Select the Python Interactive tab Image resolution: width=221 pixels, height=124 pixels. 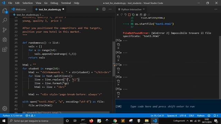[131, 9]
